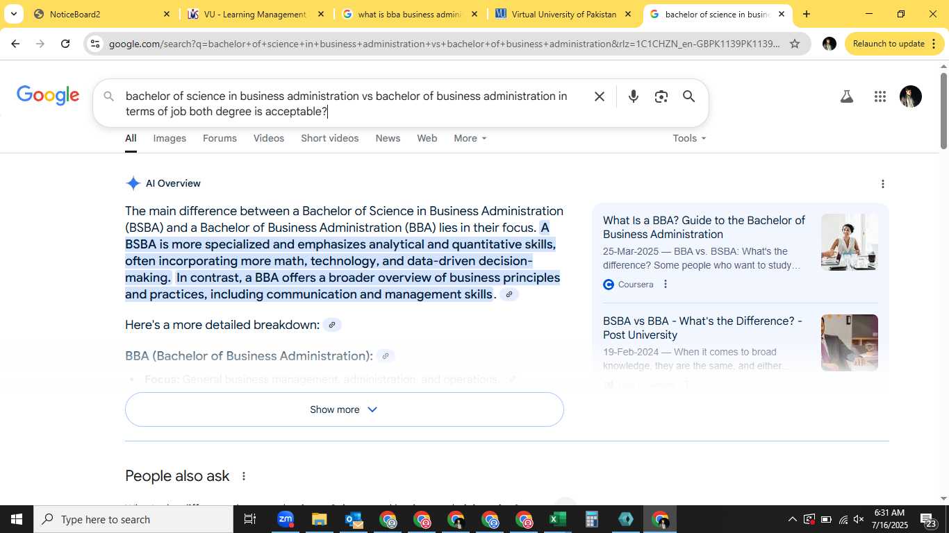Open Google apps grid icon
The image size is (949, 533).
click(x=880, y=96)
